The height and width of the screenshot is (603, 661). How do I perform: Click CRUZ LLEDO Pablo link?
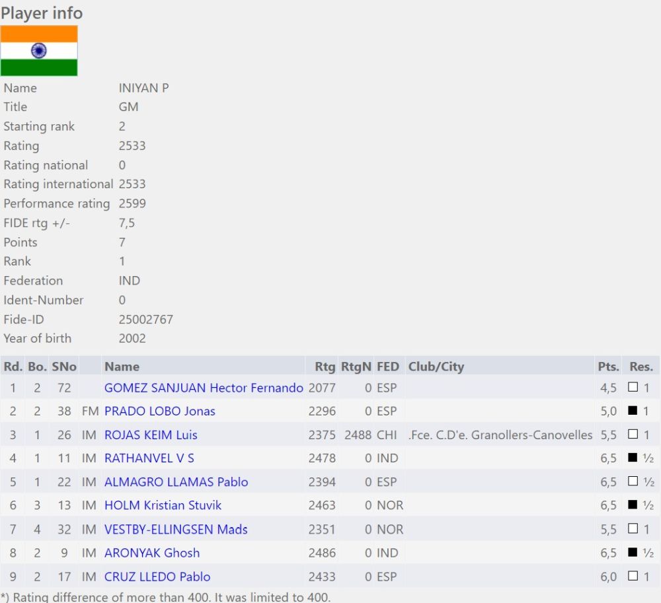click(157, 577)
